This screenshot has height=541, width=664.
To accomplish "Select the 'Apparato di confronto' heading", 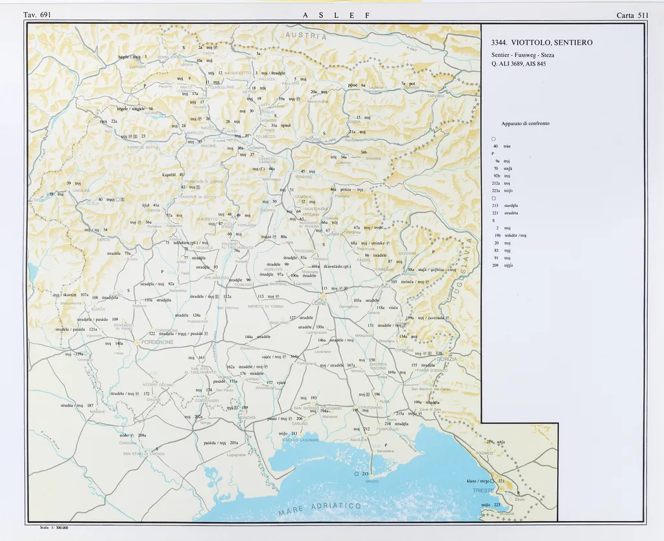I will tap(525, 123).
